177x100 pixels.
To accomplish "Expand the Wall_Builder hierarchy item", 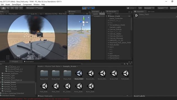I will (108, 45).
